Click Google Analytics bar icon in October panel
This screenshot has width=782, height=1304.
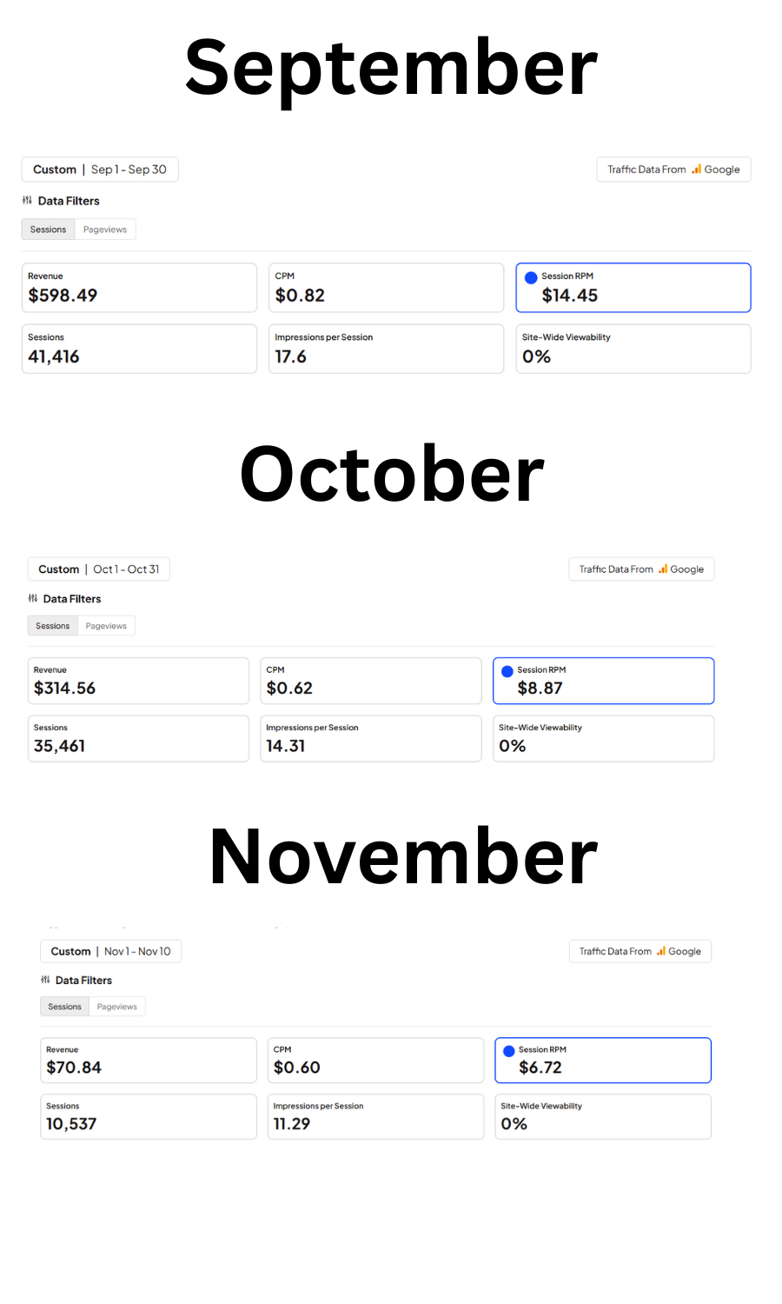coord(663,569)
